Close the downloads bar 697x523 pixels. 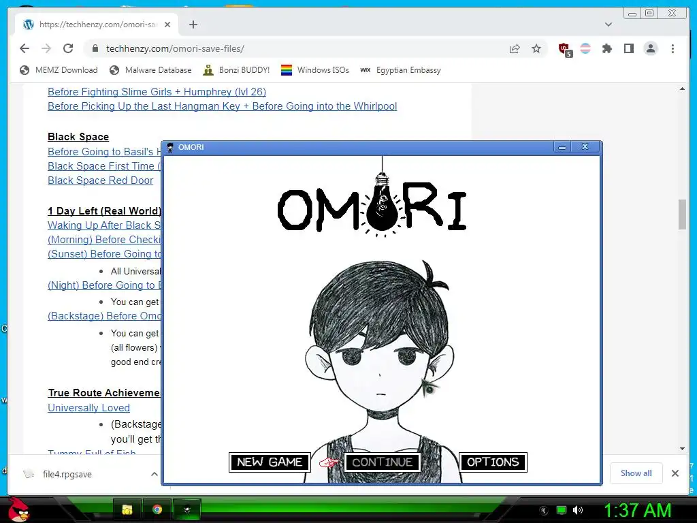point(675,473)
